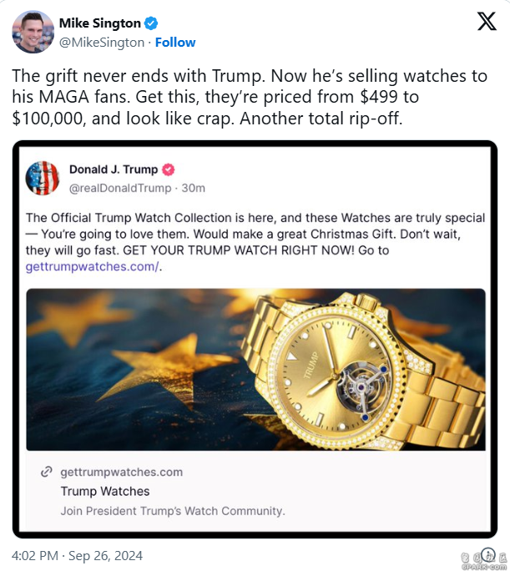This screenshot has height=571, width=510.
Task: Click gettrumpwatches.com domain in link card
Action: point(122,472)
